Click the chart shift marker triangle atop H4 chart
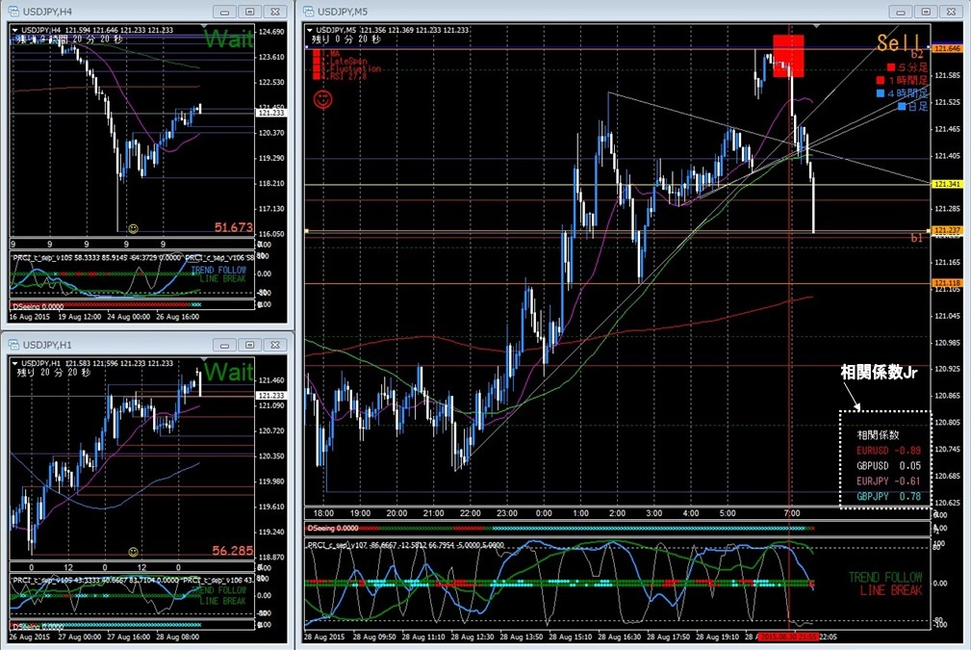The height and width of the screenshot is (650, 971). tap(204, 26)
